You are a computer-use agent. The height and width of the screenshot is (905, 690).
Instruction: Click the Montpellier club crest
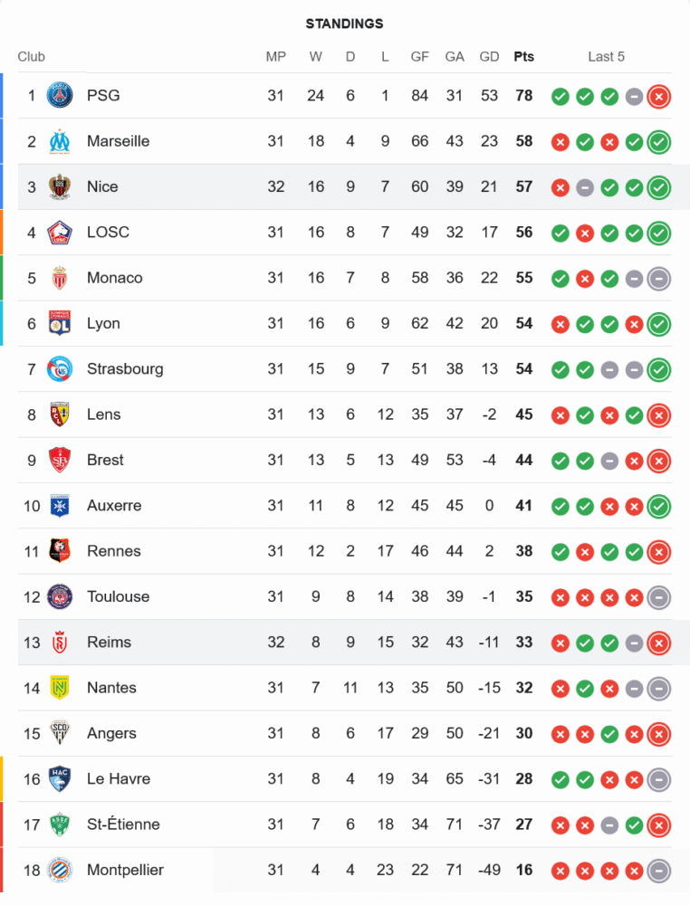click(60, 870)
